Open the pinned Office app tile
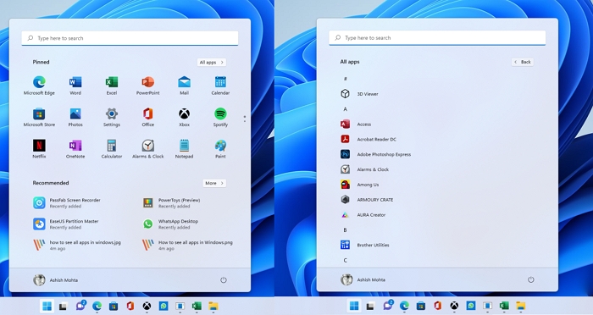 tap(148, 117)
